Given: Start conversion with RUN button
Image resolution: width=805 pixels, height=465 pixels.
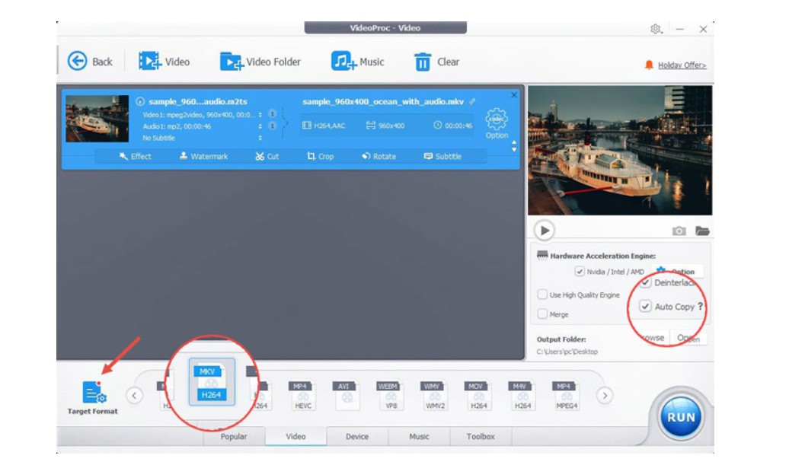Looking at the screenshot, I should tap(681, 417).
